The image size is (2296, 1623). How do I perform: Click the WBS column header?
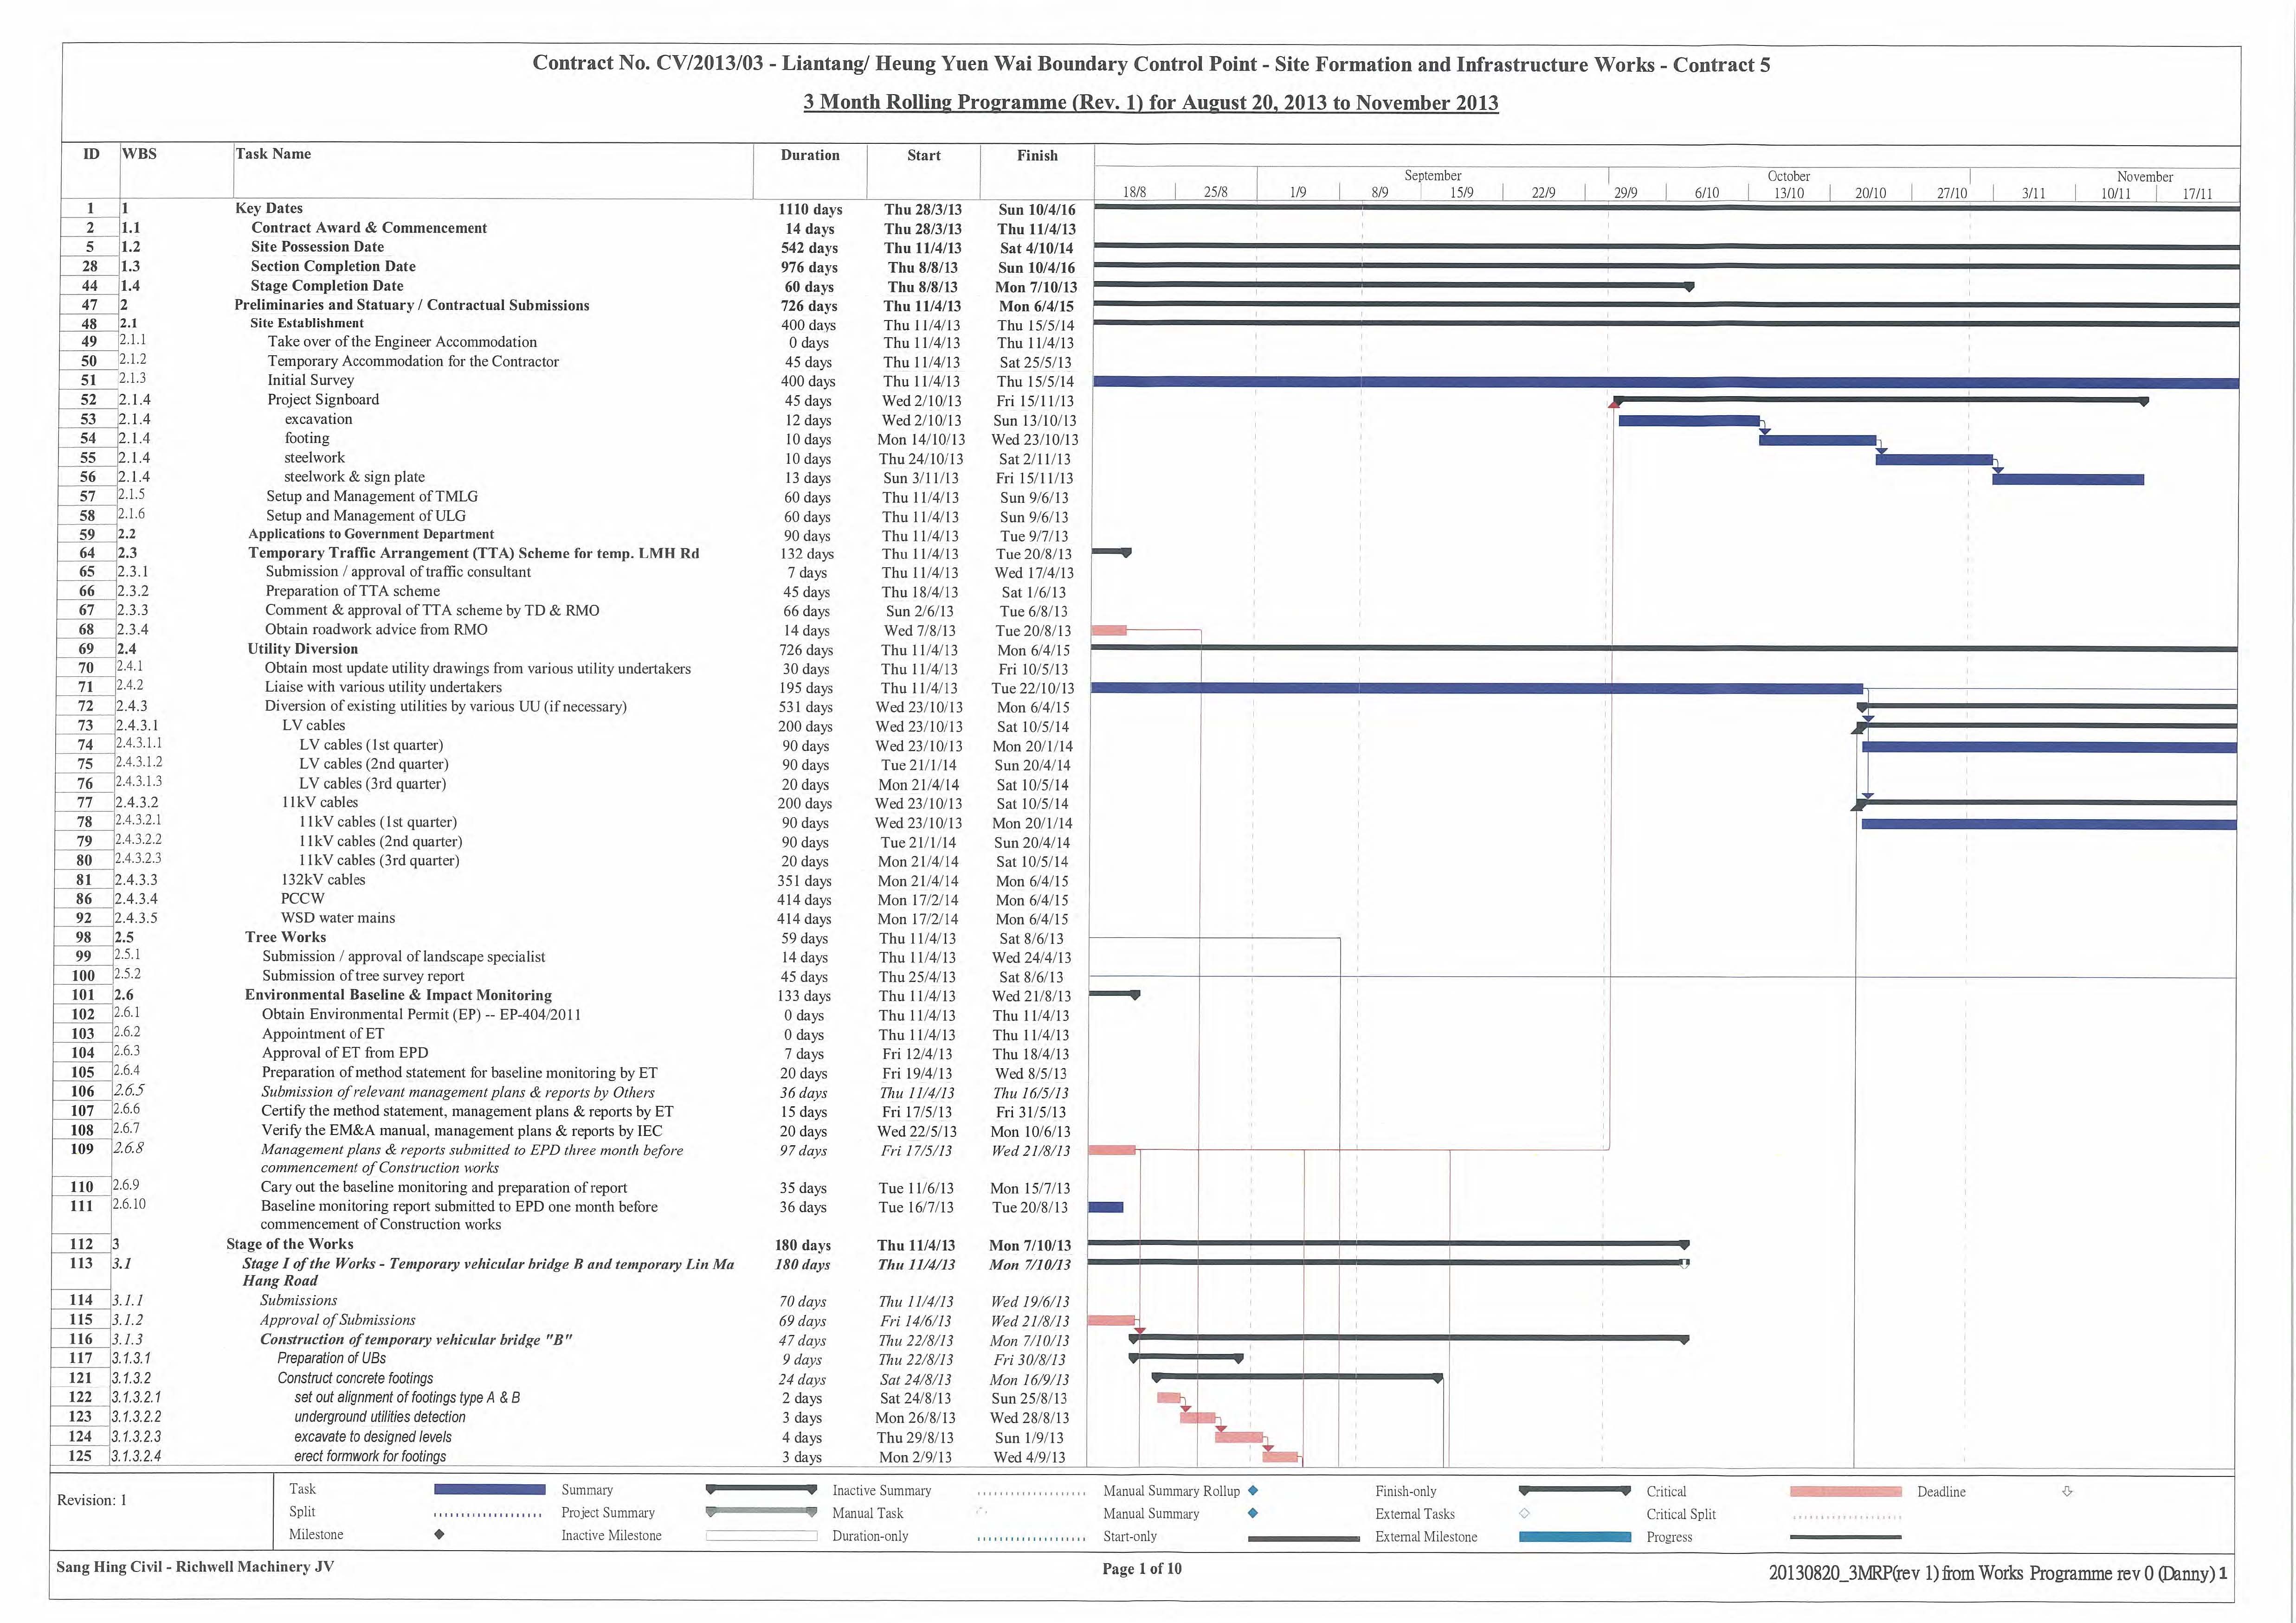click(139, 154)
